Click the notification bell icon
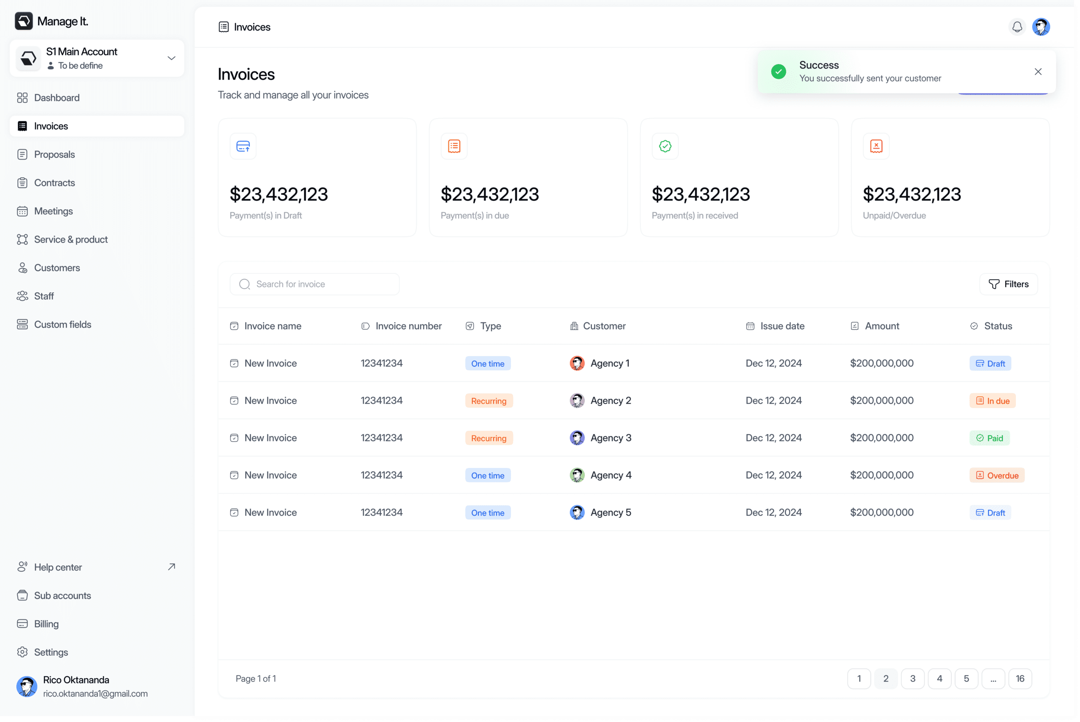The width and height of the screenshot is (1080, 722). [1017, 27]
